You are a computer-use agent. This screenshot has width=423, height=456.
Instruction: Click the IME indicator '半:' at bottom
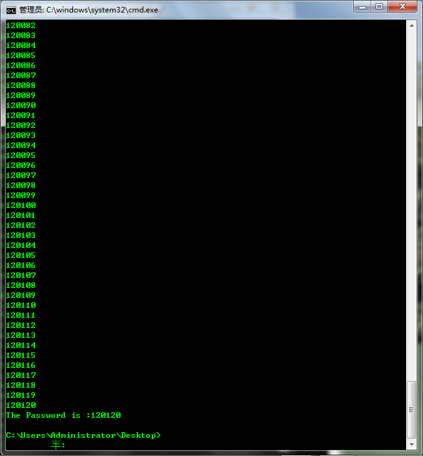[58, 445]
